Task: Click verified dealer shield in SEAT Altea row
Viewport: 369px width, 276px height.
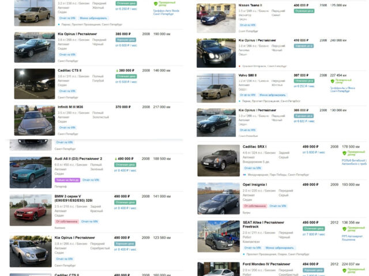Action: pyautogui.click(x=344, y=229)
